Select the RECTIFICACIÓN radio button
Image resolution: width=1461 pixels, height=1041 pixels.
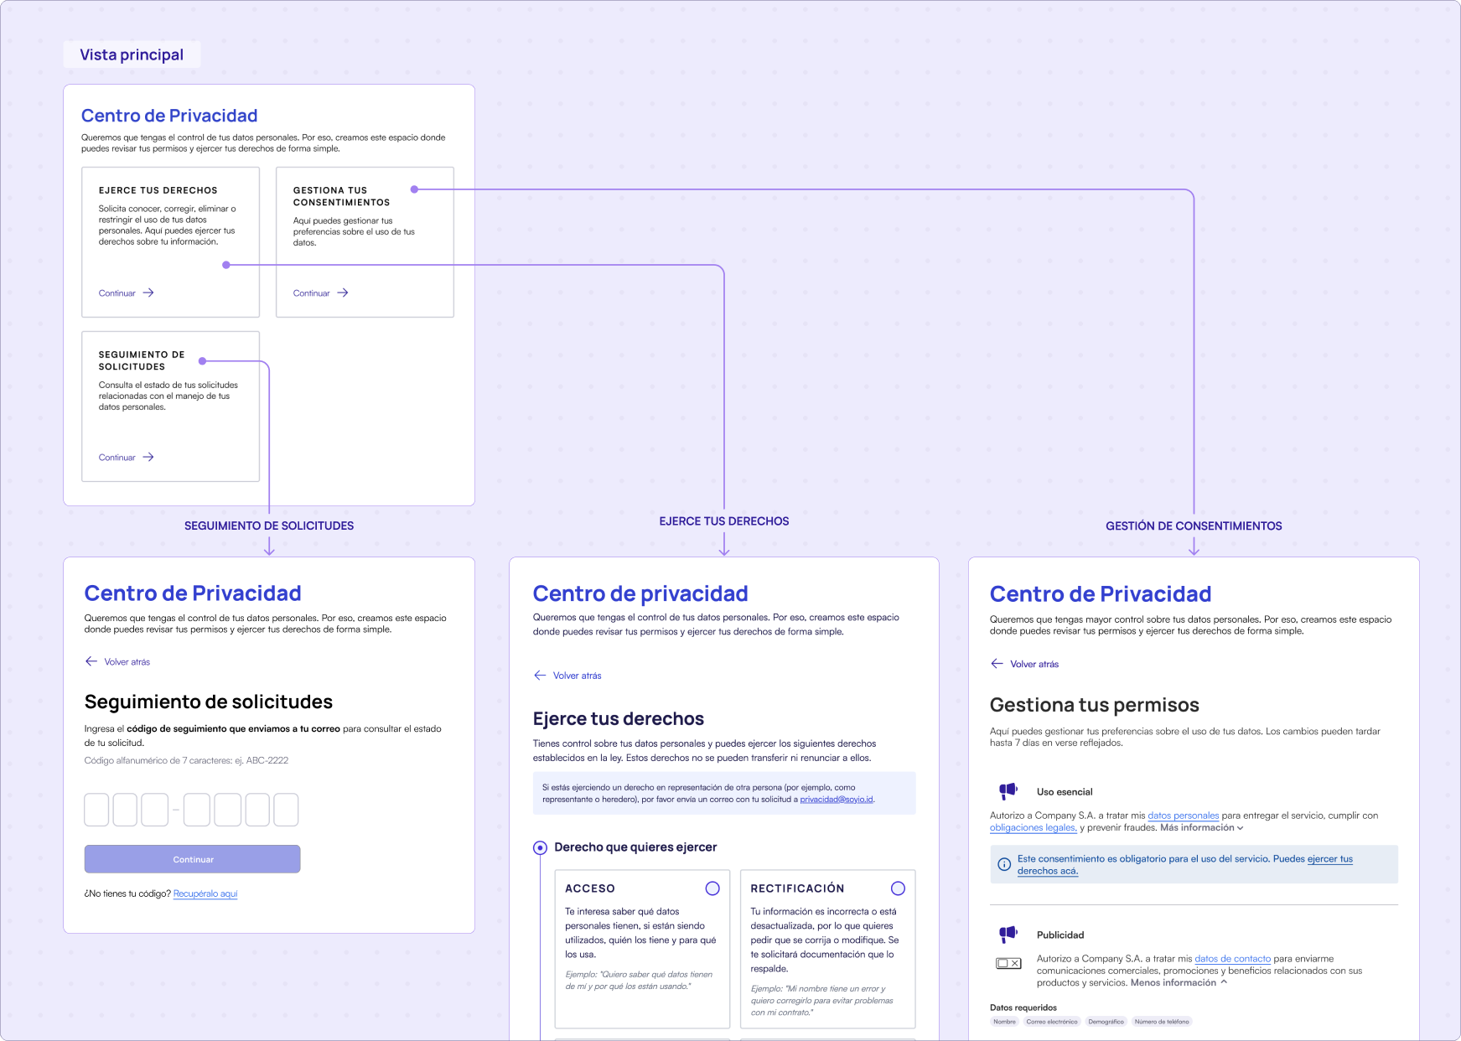pos(898,888)
